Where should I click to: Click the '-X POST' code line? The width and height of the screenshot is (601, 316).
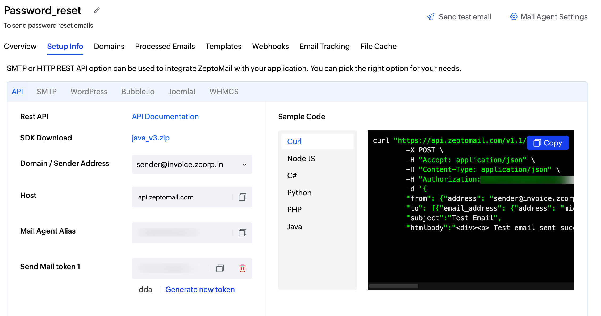[425, 150]
